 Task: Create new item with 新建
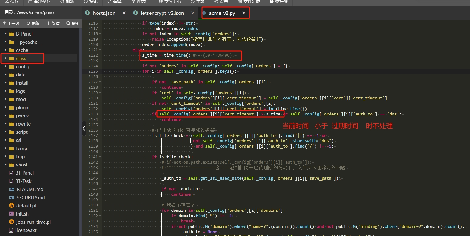click(x=53, y=23)
